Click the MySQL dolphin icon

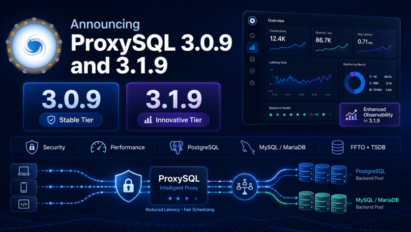247,147
